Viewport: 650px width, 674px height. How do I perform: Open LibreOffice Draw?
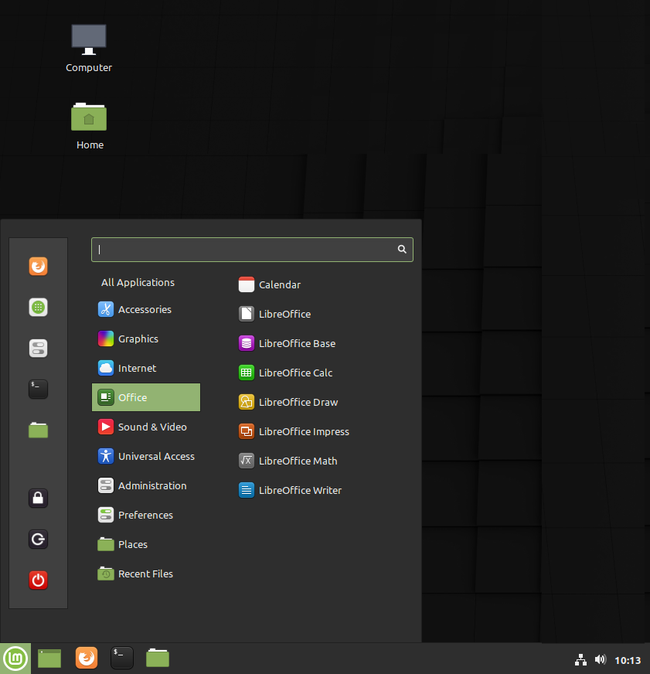298,402
